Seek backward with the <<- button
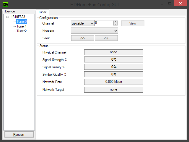Screen dimensions: 189x142 tap(83, 38)
